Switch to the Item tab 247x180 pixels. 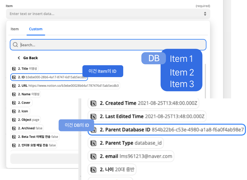coord(15,29)
